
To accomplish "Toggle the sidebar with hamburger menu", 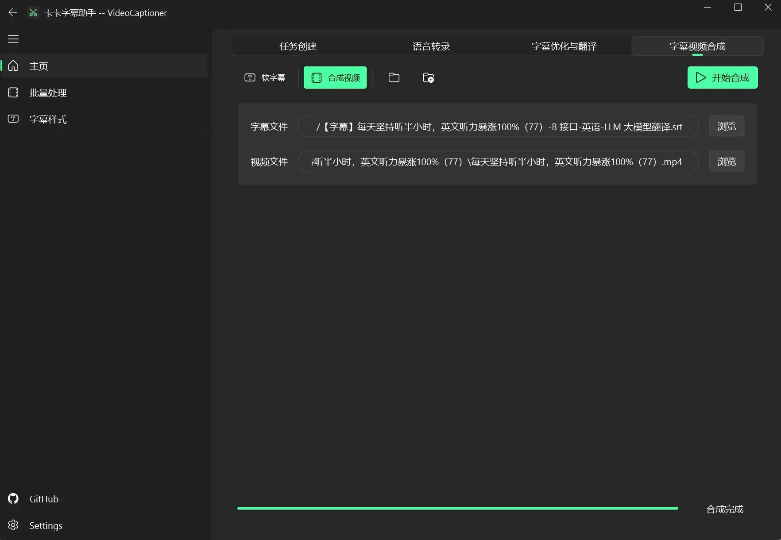I will 13,39.
